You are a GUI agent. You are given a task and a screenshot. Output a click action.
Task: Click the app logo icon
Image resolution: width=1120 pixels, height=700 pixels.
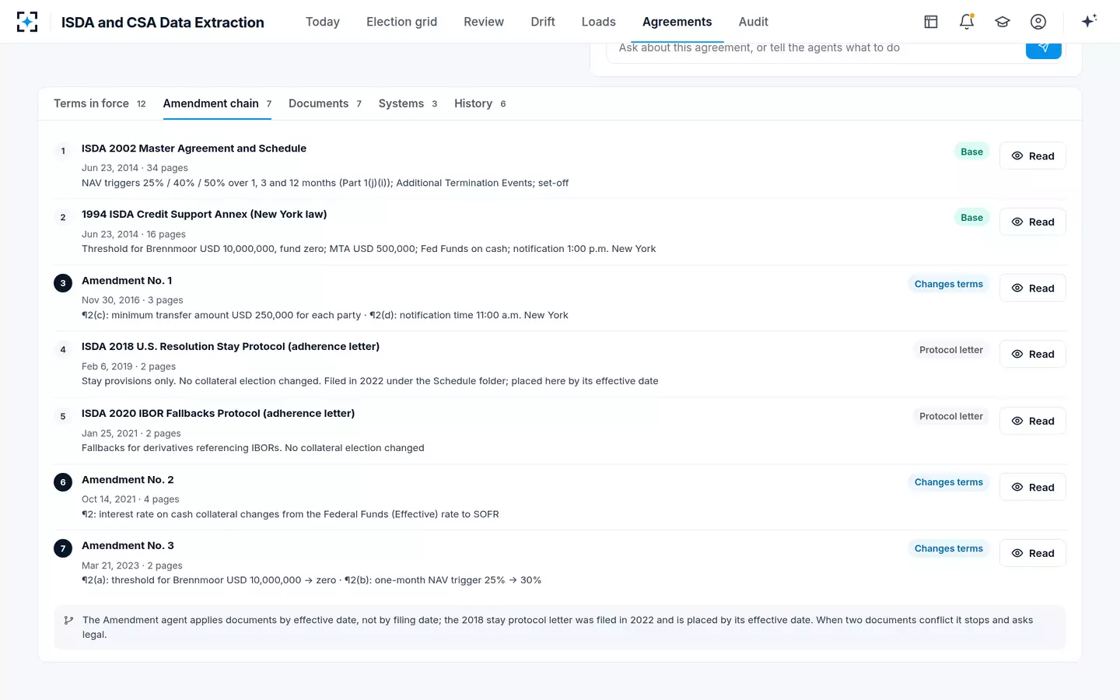click(x=27, y=22)
